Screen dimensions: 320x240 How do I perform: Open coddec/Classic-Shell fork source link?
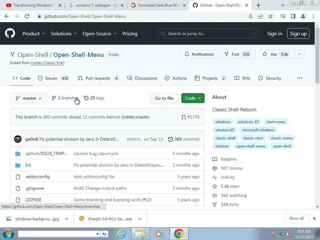click(47, 63)
